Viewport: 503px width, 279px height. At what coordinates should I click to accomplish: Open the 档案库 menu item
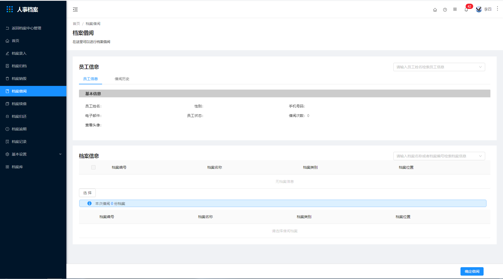pyautogui.click(x=33, y=167)
